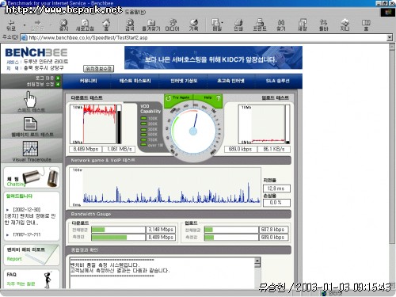396x297 pixels.
Task: Expand the Mail (메일) button dropdown arrow
Action: point(223,23)
